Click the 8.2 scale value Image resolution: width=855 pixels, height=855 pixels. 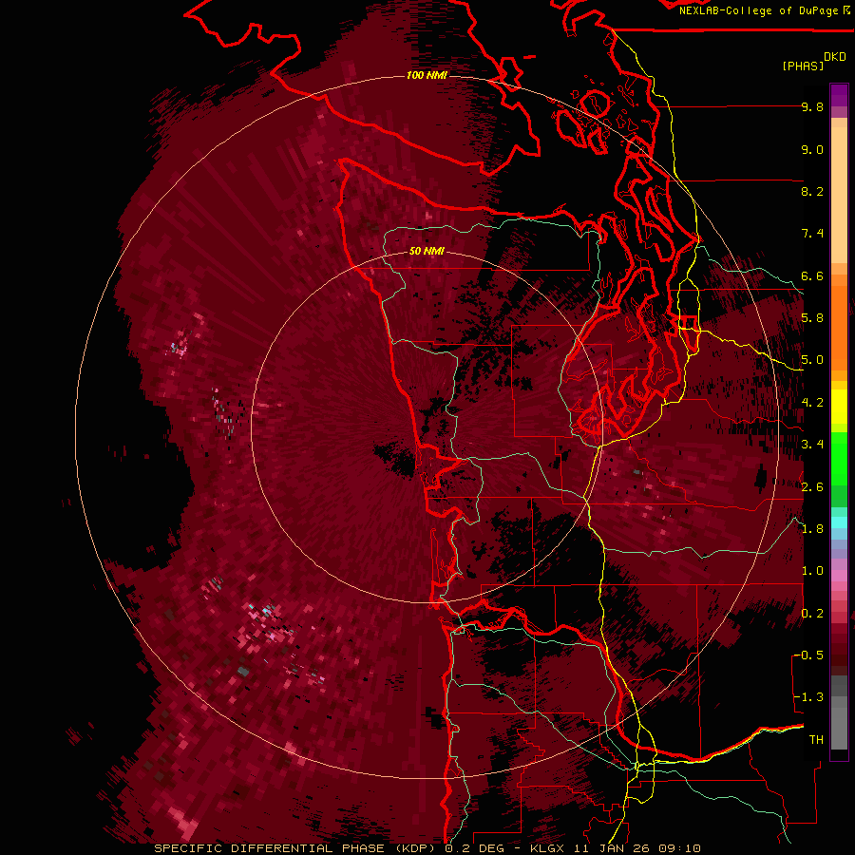[x=812, y=191]
